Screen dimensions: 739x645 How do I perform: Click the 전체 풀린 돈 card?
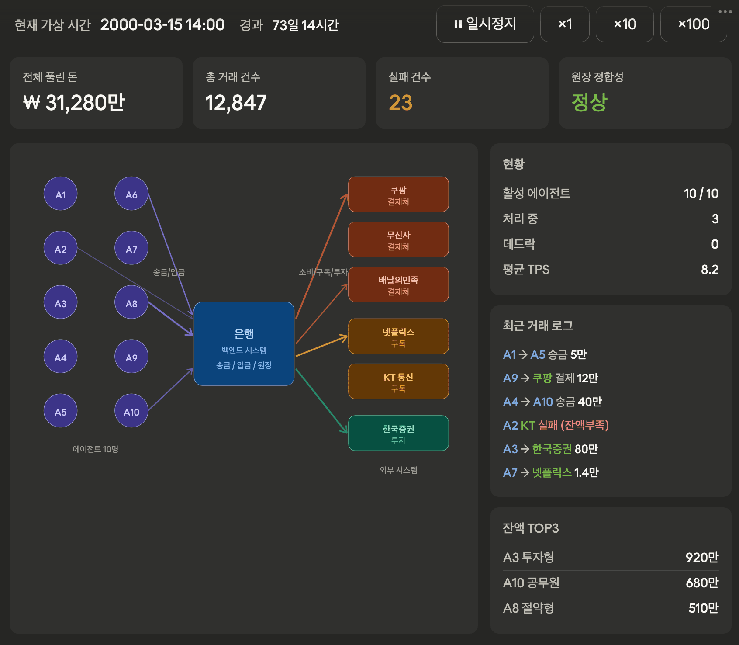coord(96,93)
